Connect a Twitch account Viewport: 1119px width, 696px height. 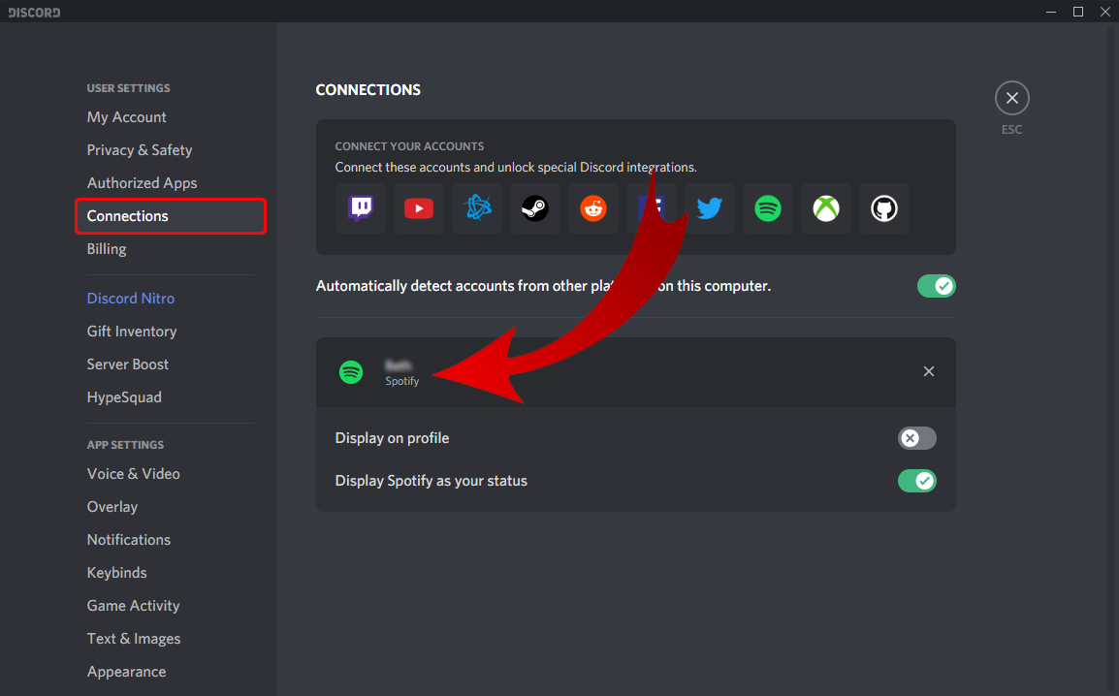361,208
